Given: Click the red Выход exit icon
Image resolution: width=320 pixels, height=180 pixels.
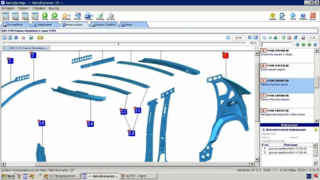Looking at the screenshot, I should [x=313, y=16].
